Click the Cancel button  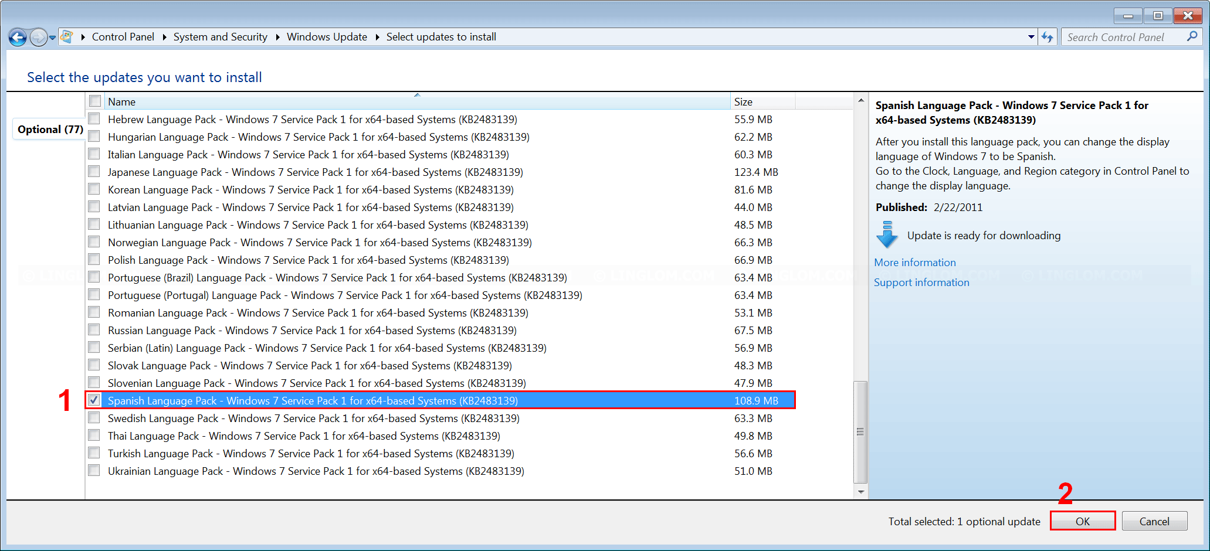click(1154, 521)
